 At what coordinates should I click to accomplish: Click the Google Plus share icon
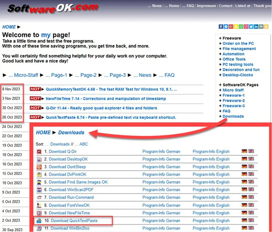tap(231, 26)
